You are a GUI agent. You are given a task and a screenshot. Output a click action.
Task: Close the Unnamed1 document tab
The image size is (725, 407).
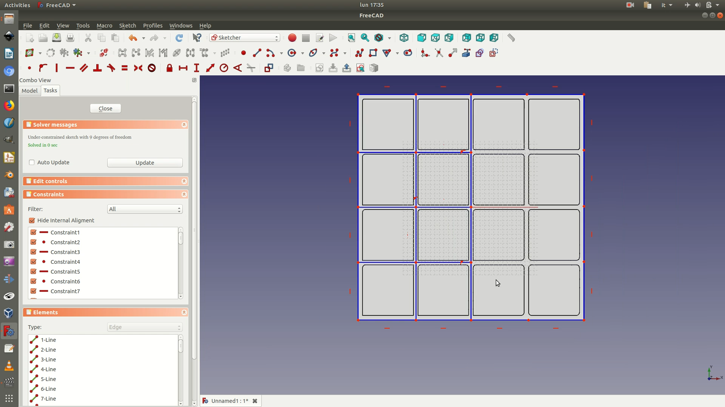click(255, 401)
